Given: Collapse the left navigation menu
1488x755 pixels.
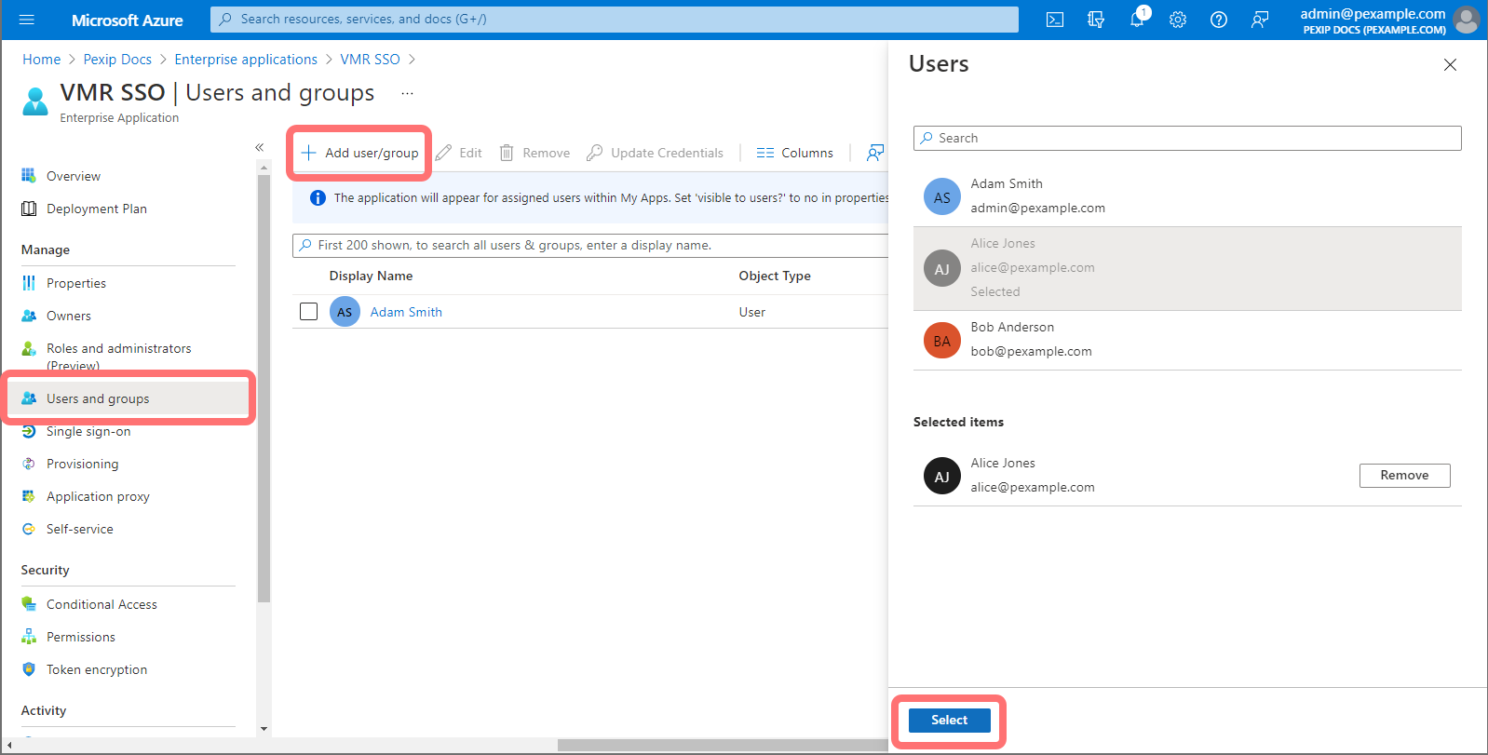Looking at the screenshot, I should click(259, 147).
